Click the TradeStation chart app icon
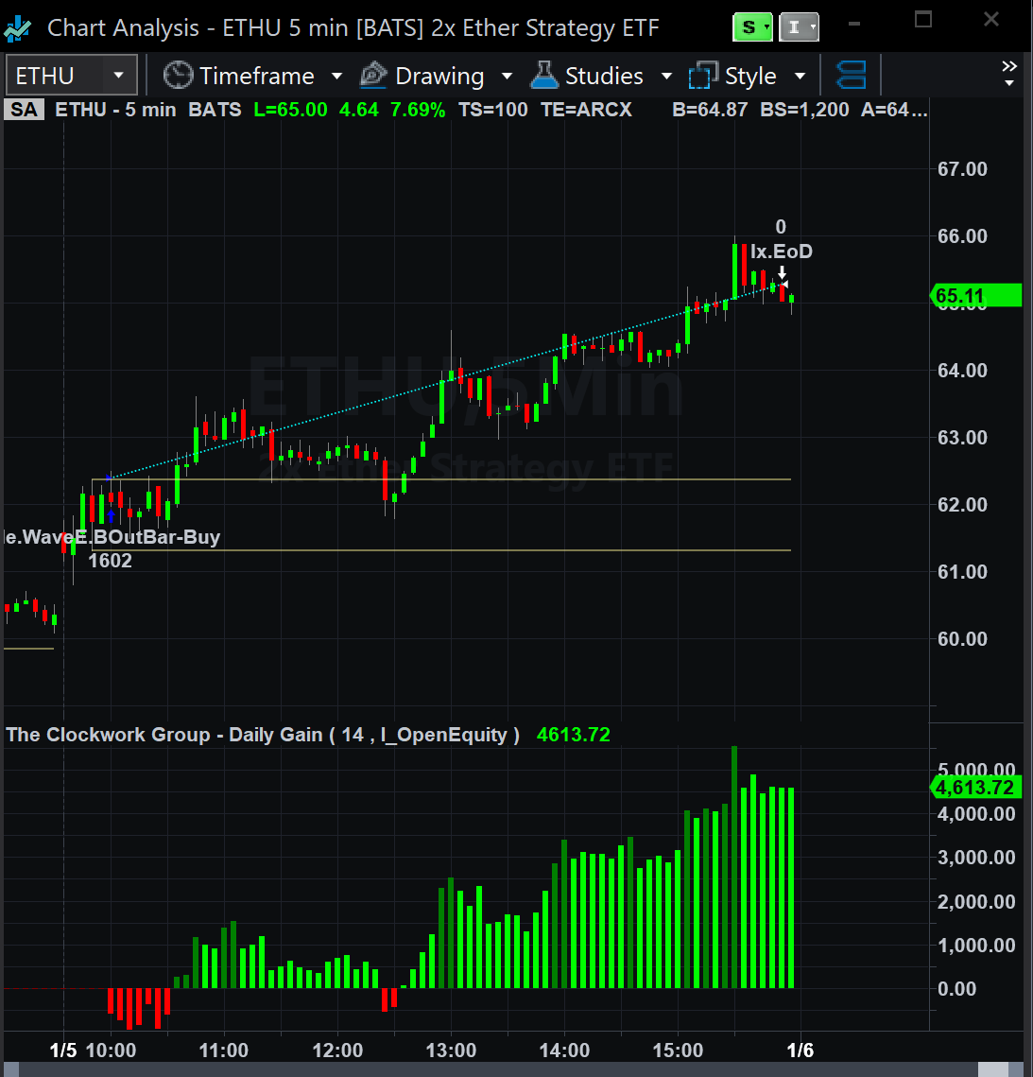1033x1077 pixels. pos(18,28)
